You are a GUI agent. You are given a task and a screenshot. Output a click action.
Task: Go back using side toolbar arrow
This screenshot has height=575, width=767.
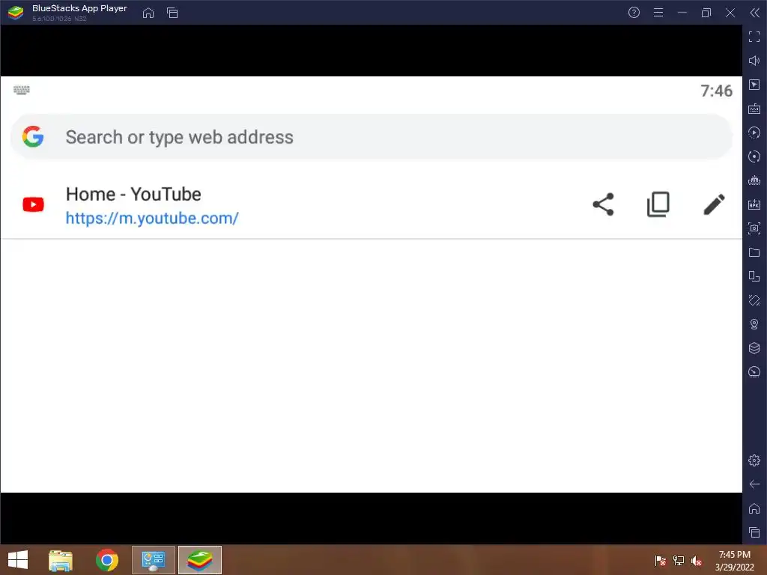click(x=754, y=484)
